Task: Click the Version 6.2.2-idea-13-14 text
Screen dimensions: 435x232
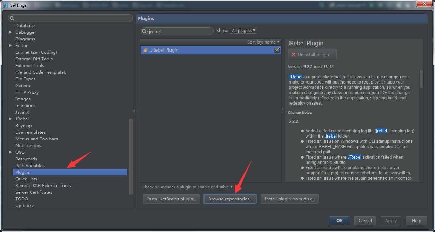Action: (x=311, y=67)
